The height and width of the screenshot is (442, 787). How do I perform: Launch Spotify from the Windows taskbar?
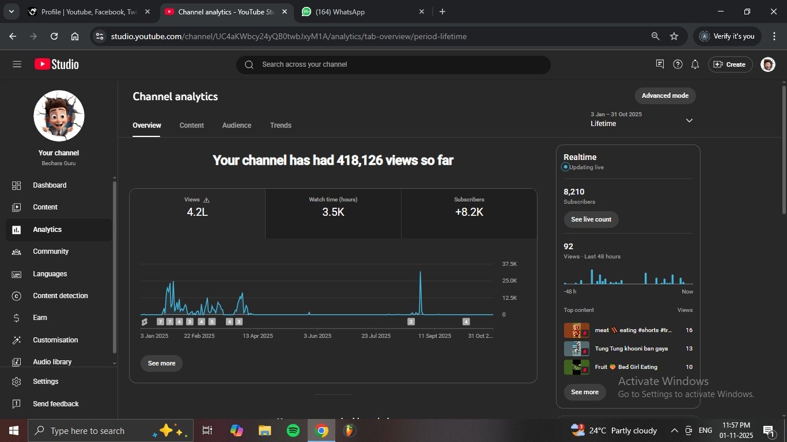click(x=293, y=430)
